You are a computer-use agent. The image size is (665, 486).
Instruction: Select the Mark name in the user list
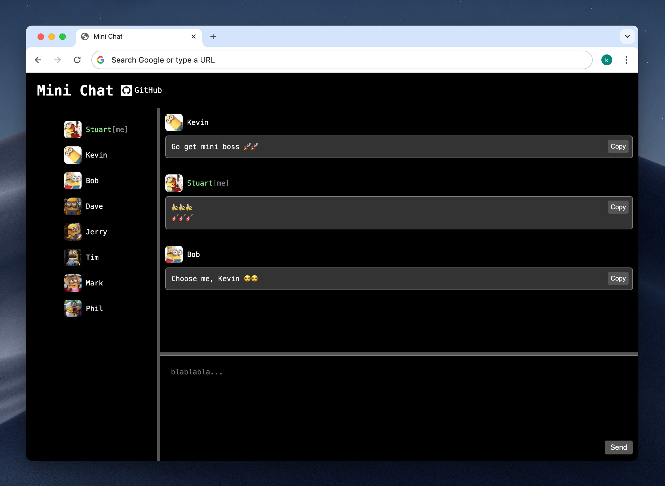94,283
